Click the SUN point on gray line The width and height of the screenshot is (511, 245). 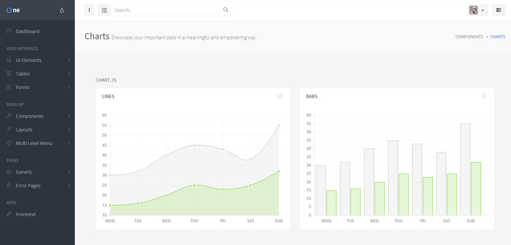point(278,125)
